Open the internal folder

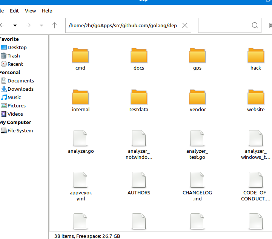point(80,97)
